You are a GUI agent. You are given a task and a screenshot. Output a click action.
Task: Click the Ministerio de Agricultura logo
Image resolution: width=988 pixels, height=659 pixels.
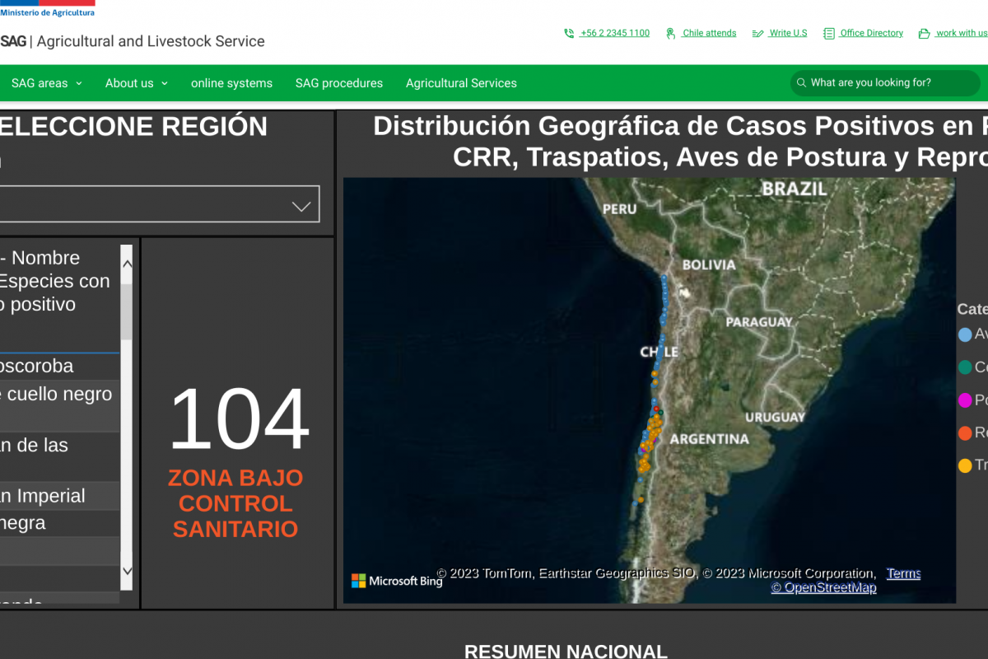tap(47, 9)
